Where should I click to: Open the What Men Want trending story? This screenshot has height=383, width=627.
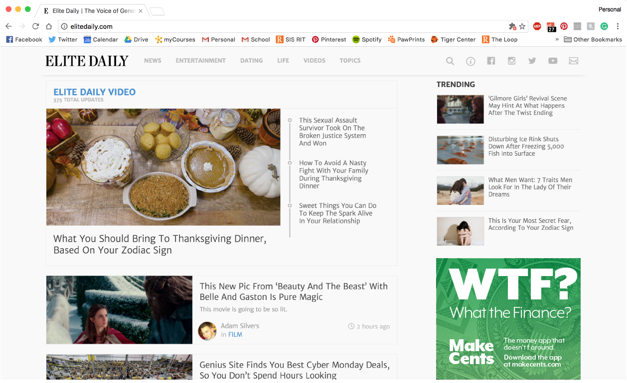click(x=530, y=187)
